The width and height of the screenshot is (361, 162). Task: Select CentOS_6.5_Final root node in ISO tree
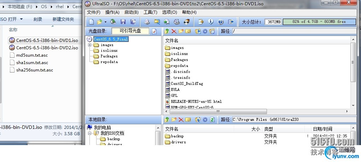110,39
